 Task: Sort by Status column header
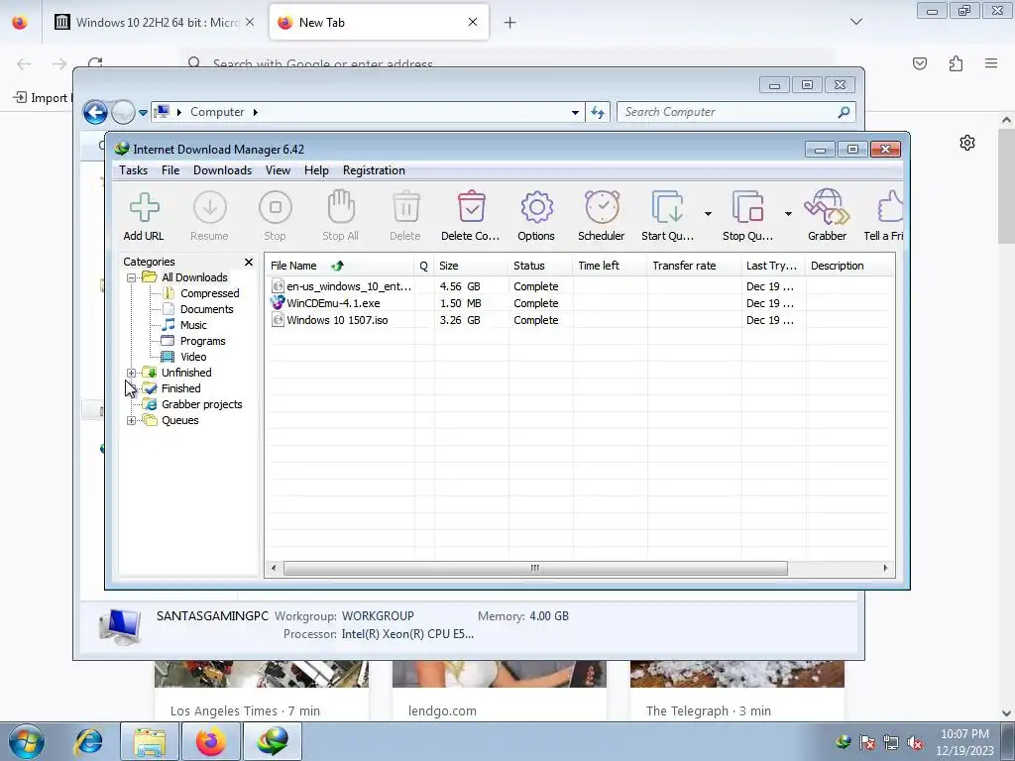coord(540,266)
